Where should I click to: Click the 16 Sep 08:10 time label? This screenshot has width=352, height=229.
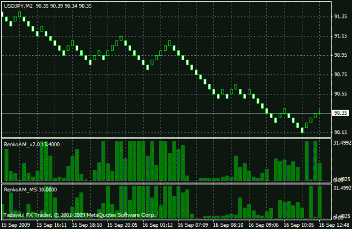[x=228, y=224]
